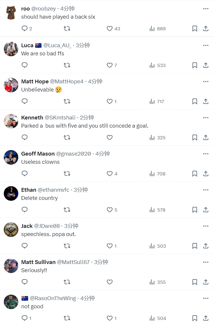This screenshot has width=214, height=324.
Task: Bookmark Geoff Mason's Useless clowns tweet
Action: click(x=195, y=174)
